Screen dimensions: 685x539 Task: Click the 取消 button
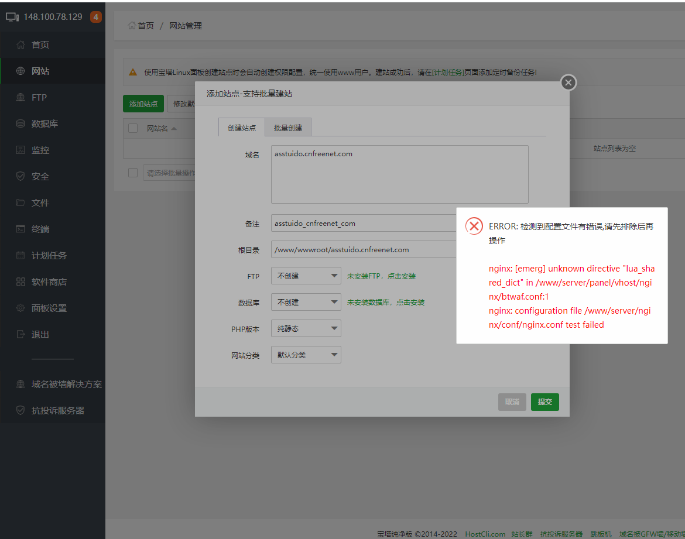pyautogui.click(x=512, y=402)
